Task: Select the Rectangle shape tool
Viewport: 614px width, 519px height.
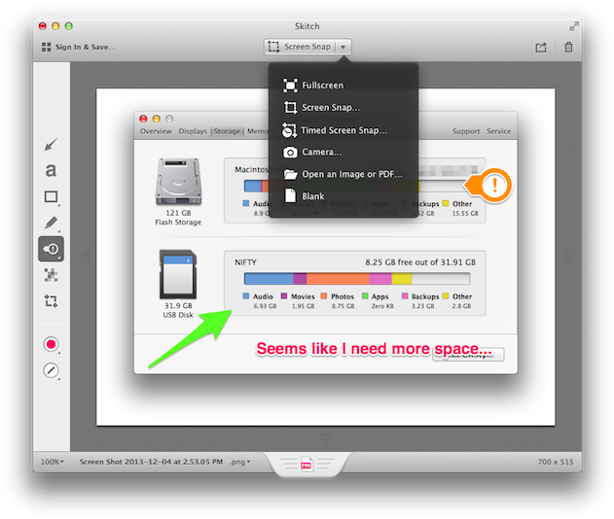Action: click(x=52, y=196)
